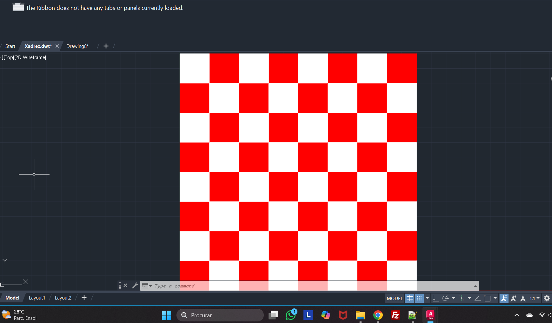Click a red square on the chessboard
This screenshot has width=552, height=323.
[224, 68]
